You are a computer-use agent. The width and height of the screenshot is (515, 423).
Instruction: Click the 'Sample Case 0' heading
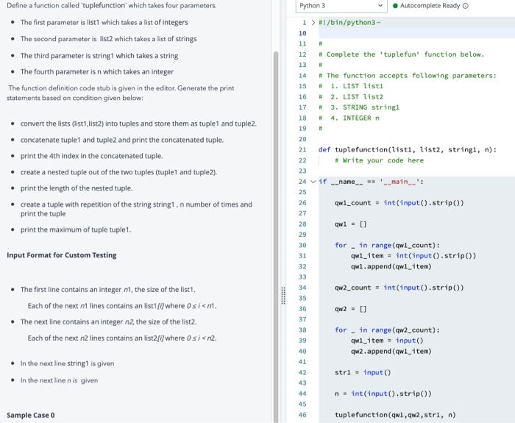click(31, 415)
